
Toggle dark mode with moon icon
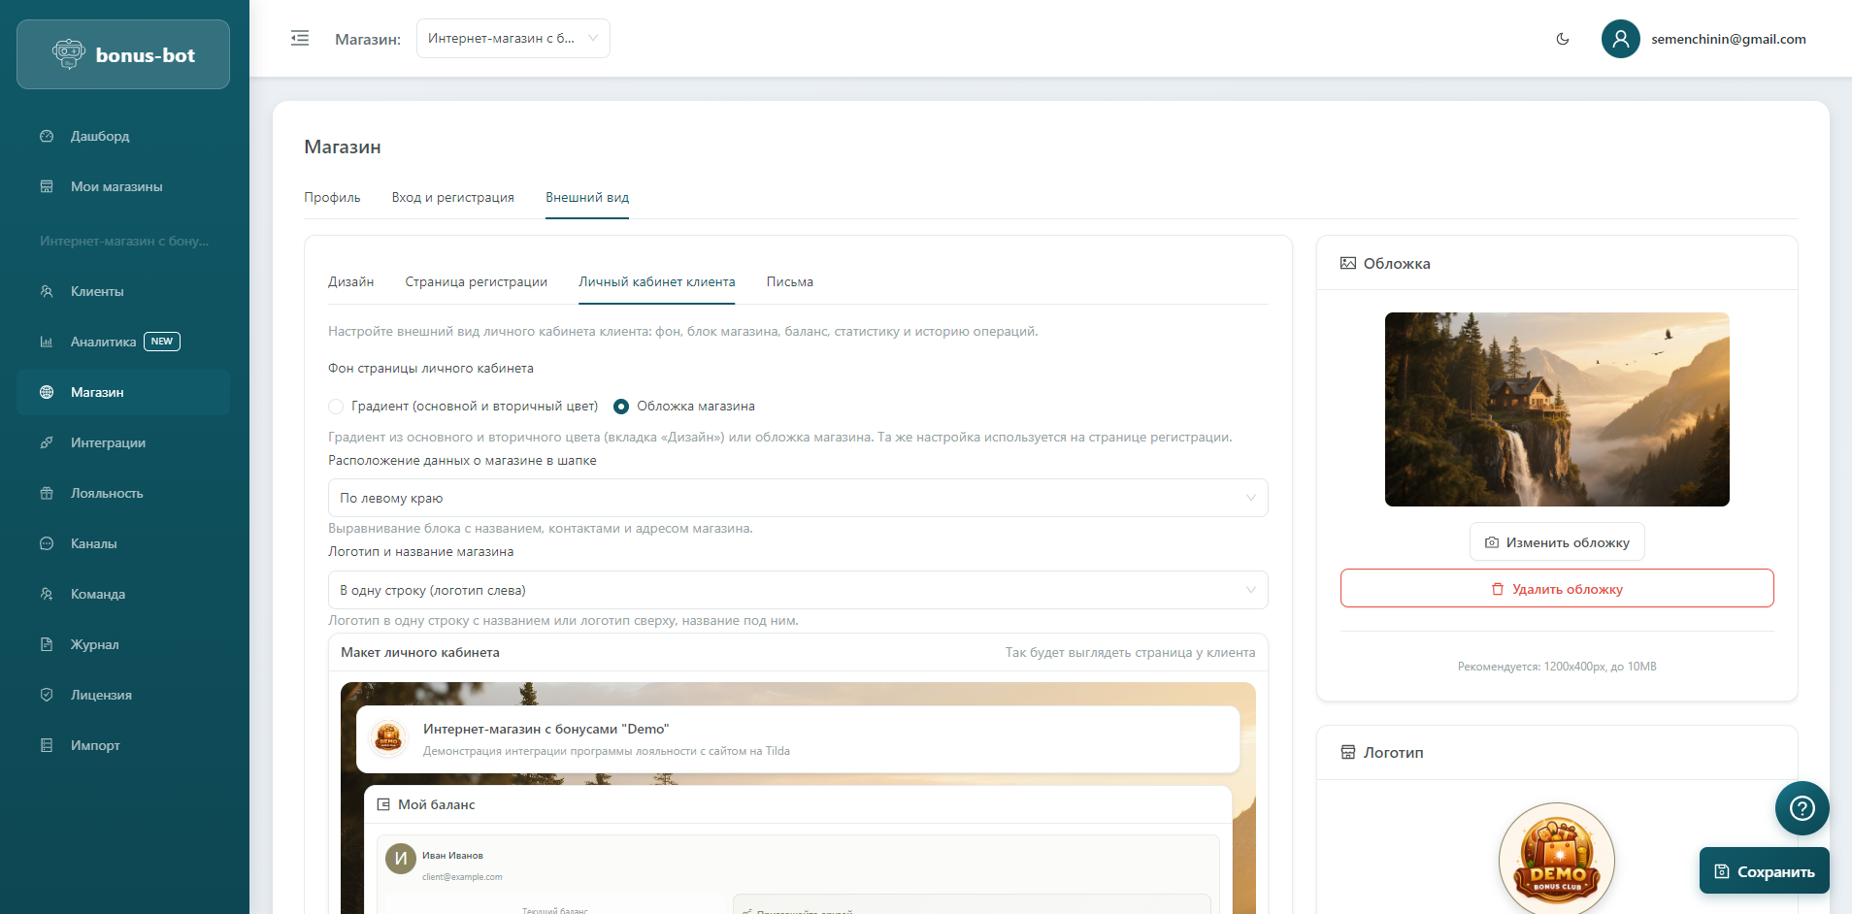point(1563,39)
